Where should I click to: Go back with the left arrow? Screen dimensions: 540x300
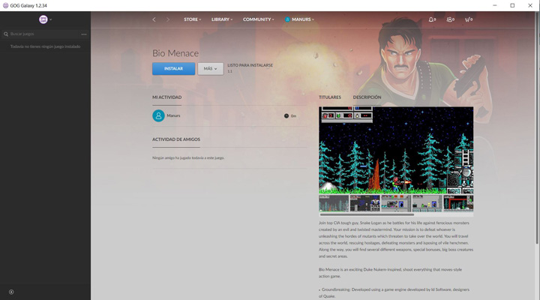[x=154, y=19]
